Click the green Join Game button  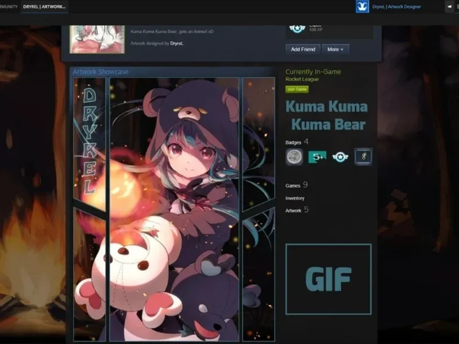[x=297, y=89]
